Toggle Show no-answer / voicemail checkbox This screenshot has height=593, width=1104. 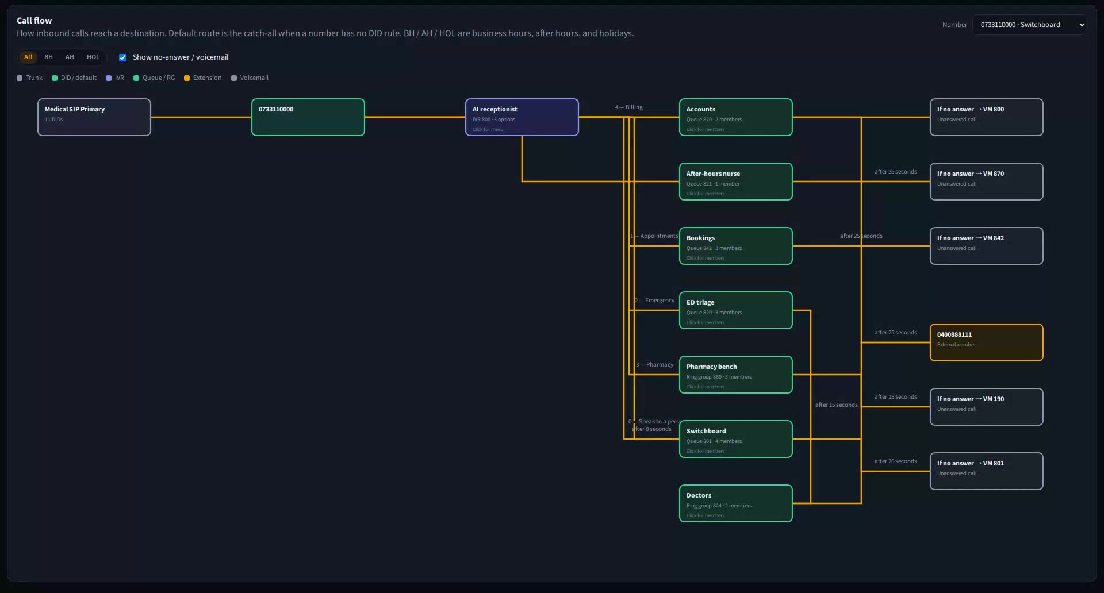(x=122, y=57)
